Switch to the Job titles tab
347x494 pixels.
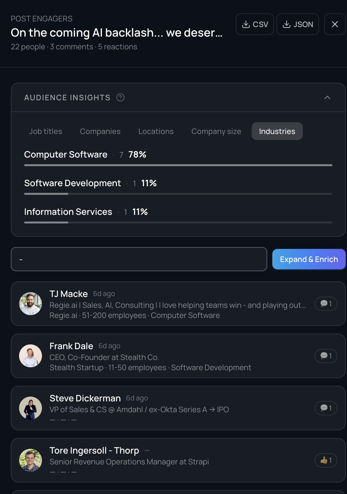point(46,131)
